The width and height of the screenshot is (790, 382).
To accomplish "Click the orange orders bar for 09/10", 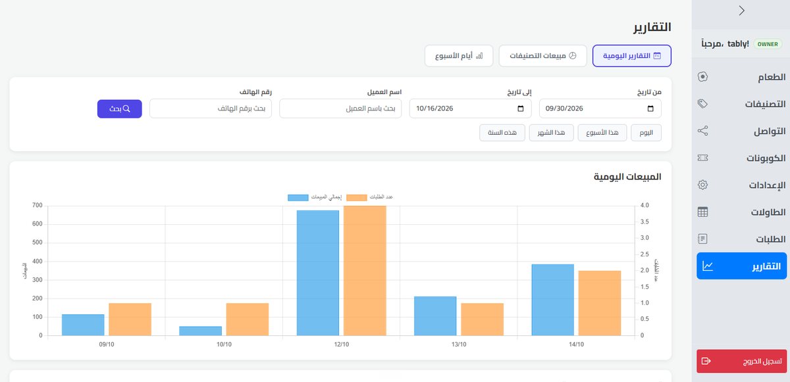I will pos(130,320).
